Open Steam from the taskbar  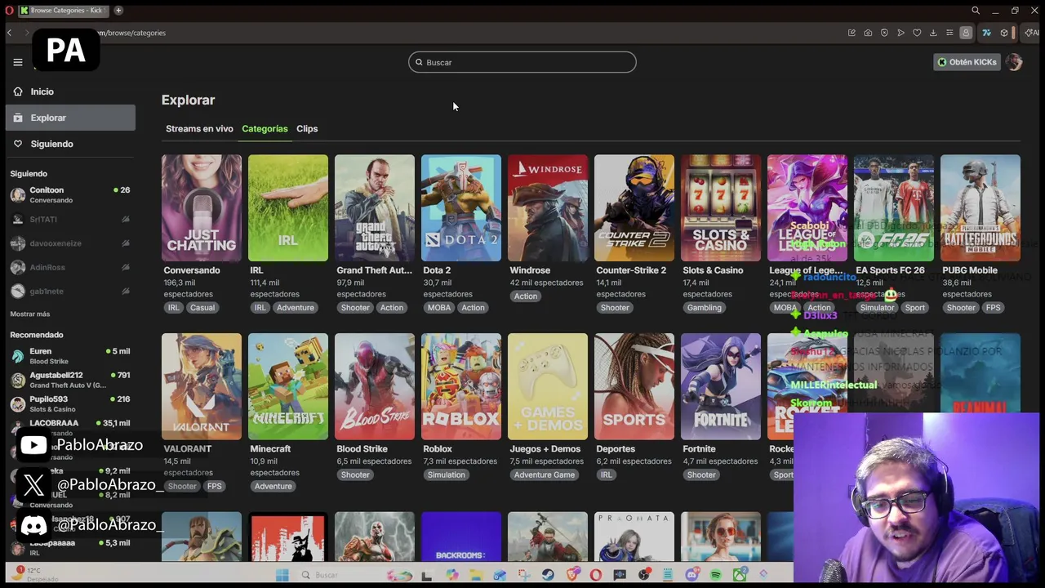[x=548, y=575]
